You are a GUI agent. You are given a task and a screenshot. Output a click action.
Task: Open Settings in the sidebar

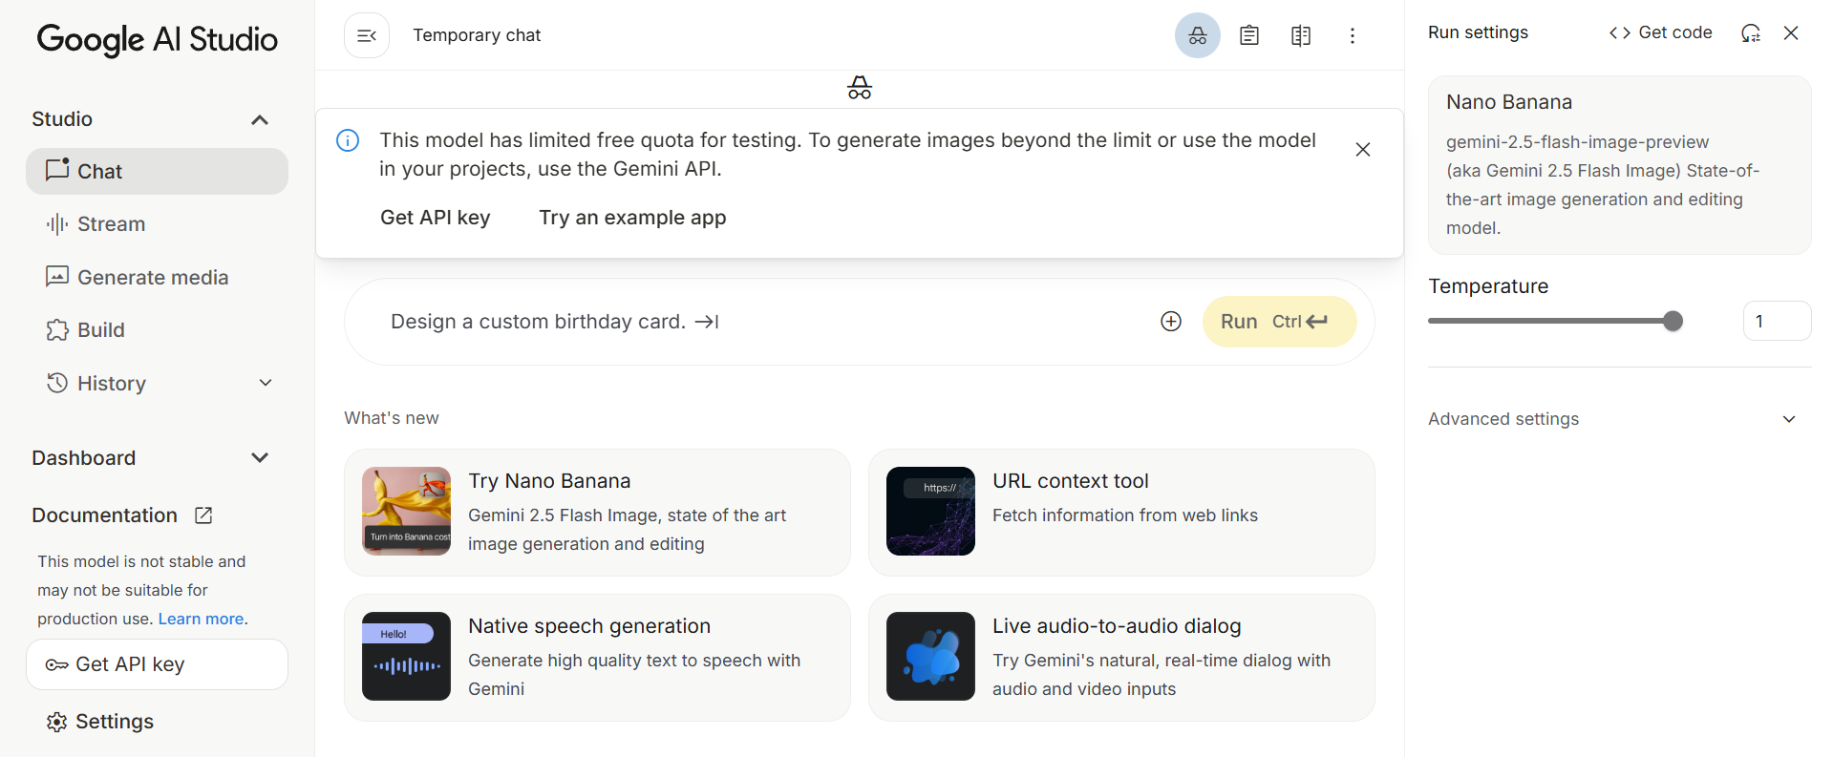100,722
